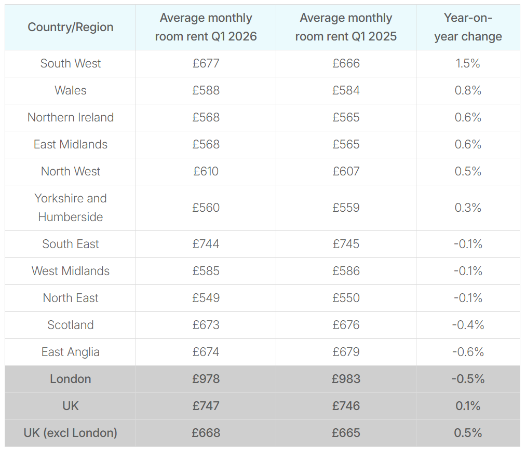The width and height of the screenshot is (526, 451).
Task: Click Scotland's -0.4% change value
Action: (468, 325)
